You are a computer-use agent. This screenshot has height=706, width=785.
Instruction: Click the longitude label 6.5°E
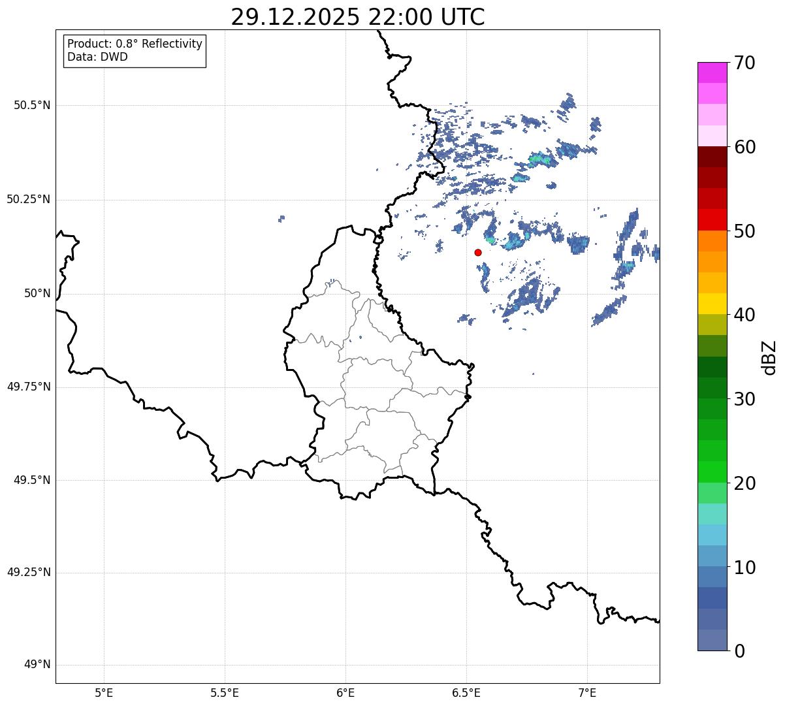coord(466,693)
